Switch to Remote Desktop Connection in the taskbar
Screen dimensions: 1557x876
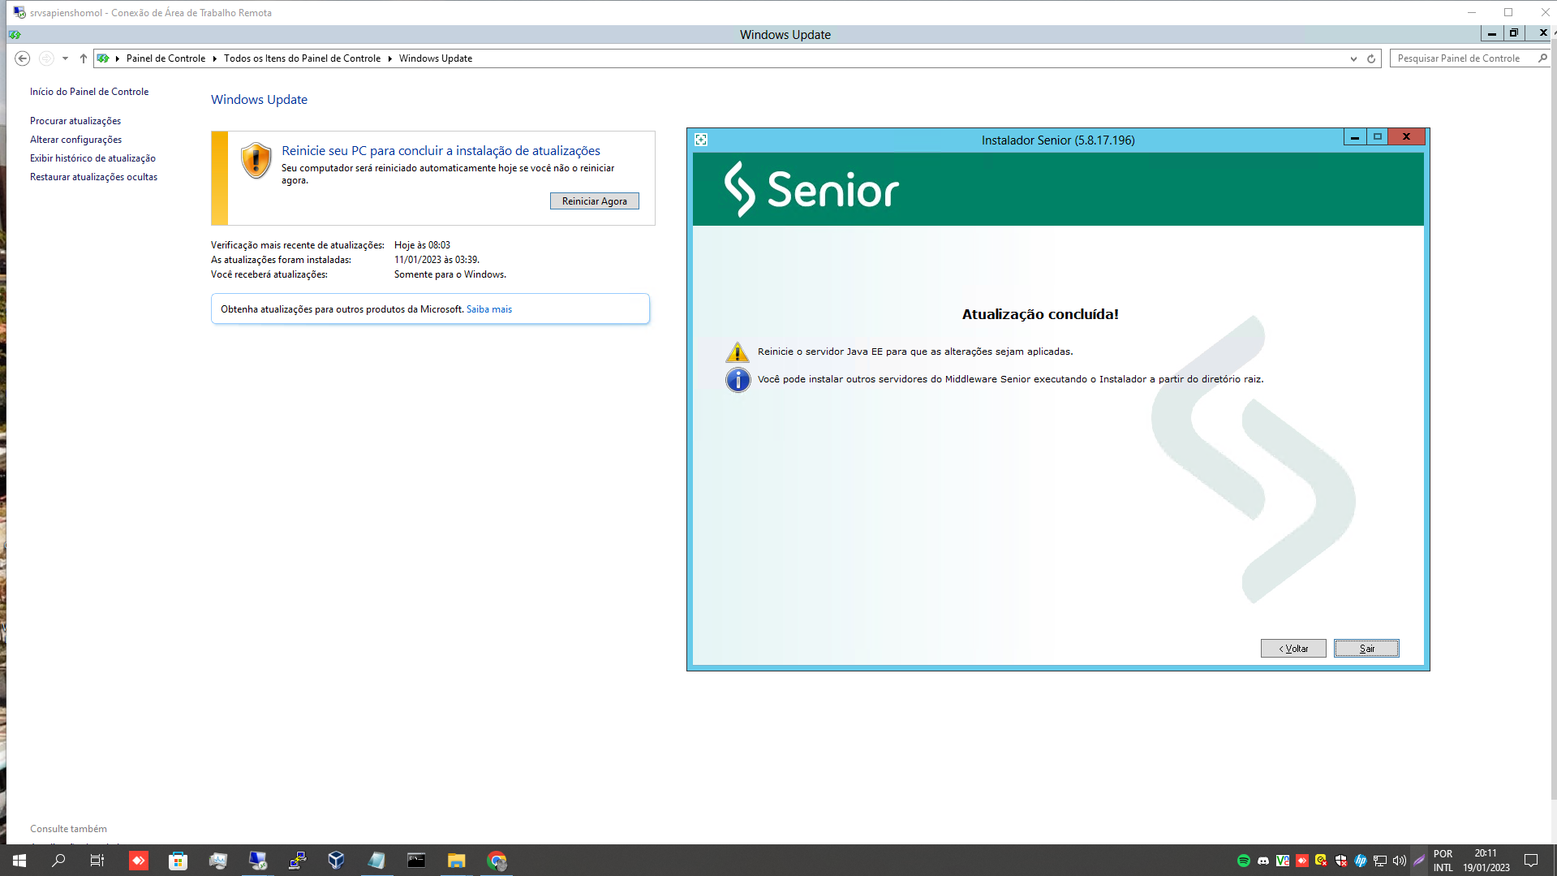(257, 861)
